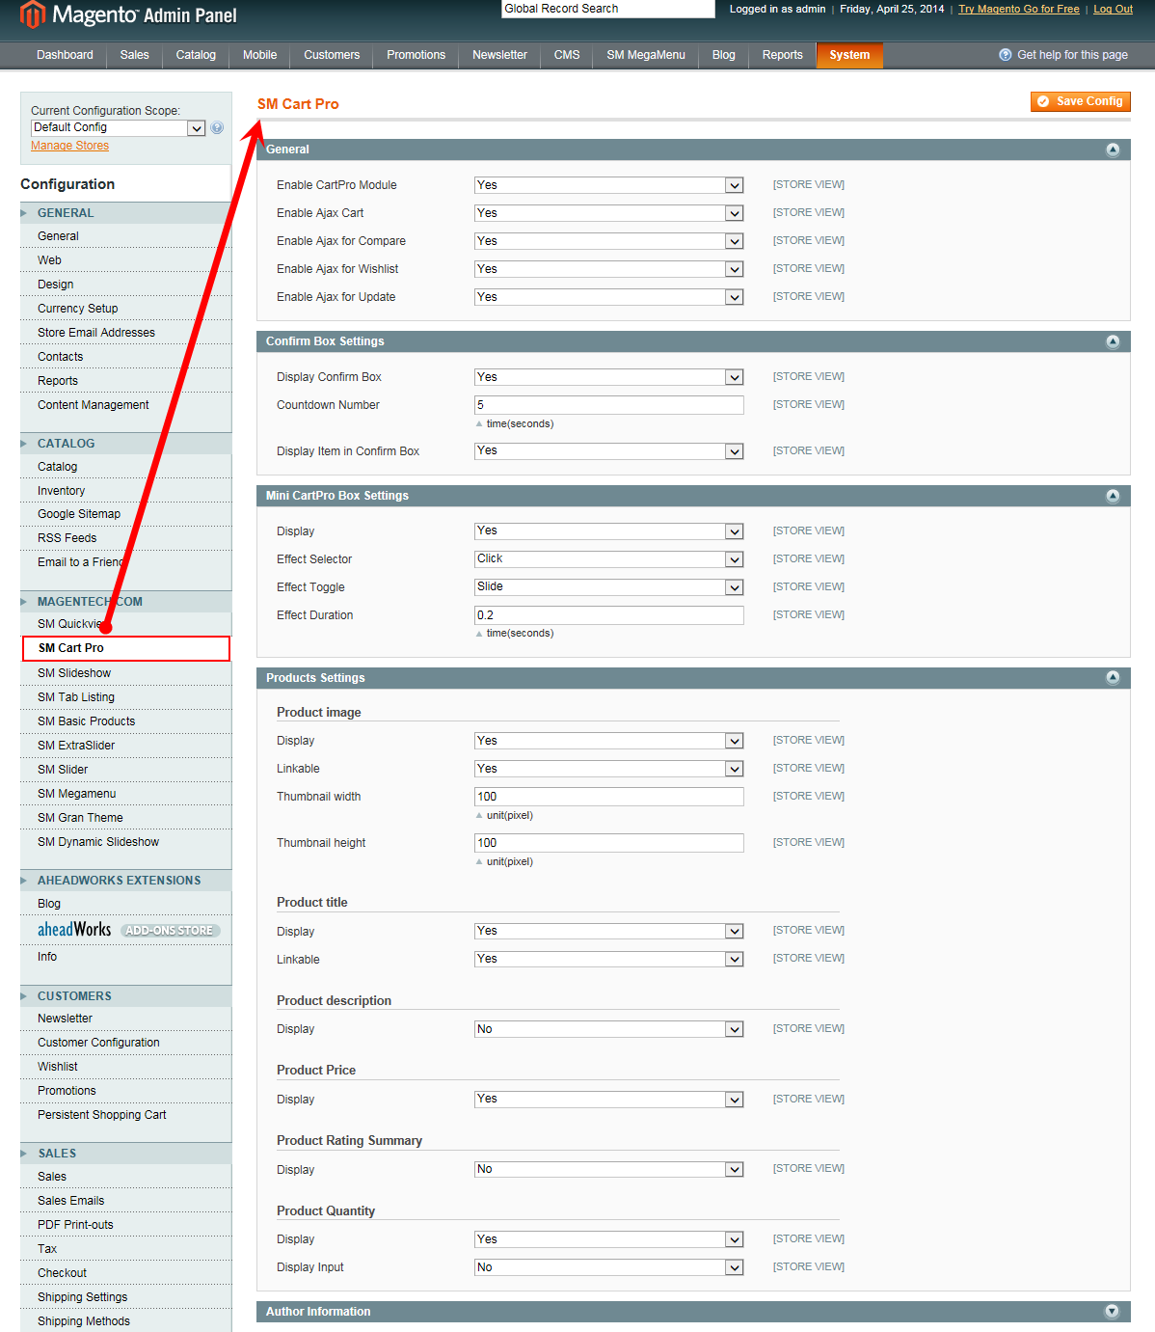Open the Product description Display dropdown
The height and width of the screenshot is (1332, 1155).
(609, 1029)
